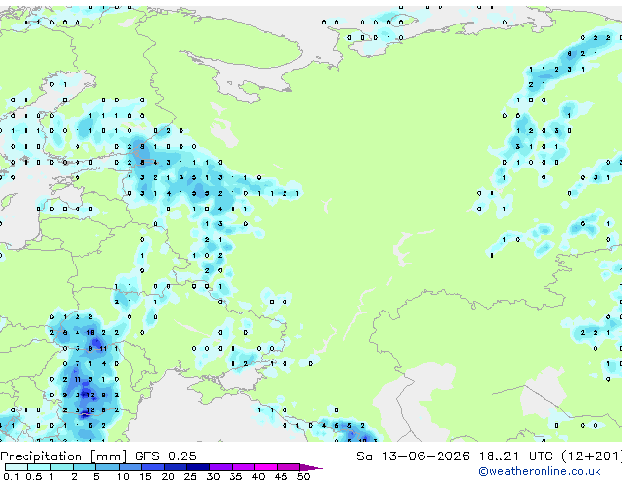
Task: Click the "25" legend scale label
Action: click(190, 476)
